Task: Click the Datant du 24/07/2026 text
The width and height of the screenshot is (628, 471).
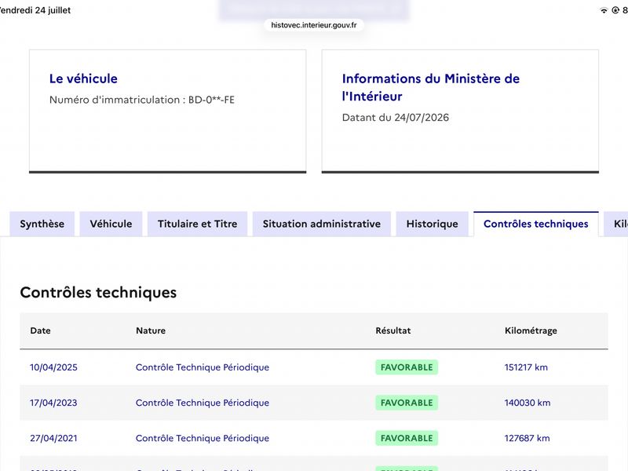Action: pyautogui.click(x=396, y=117)
